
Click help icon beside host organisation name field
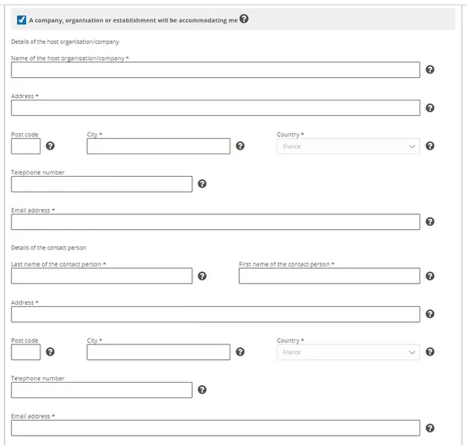click(x=430, y=70)
